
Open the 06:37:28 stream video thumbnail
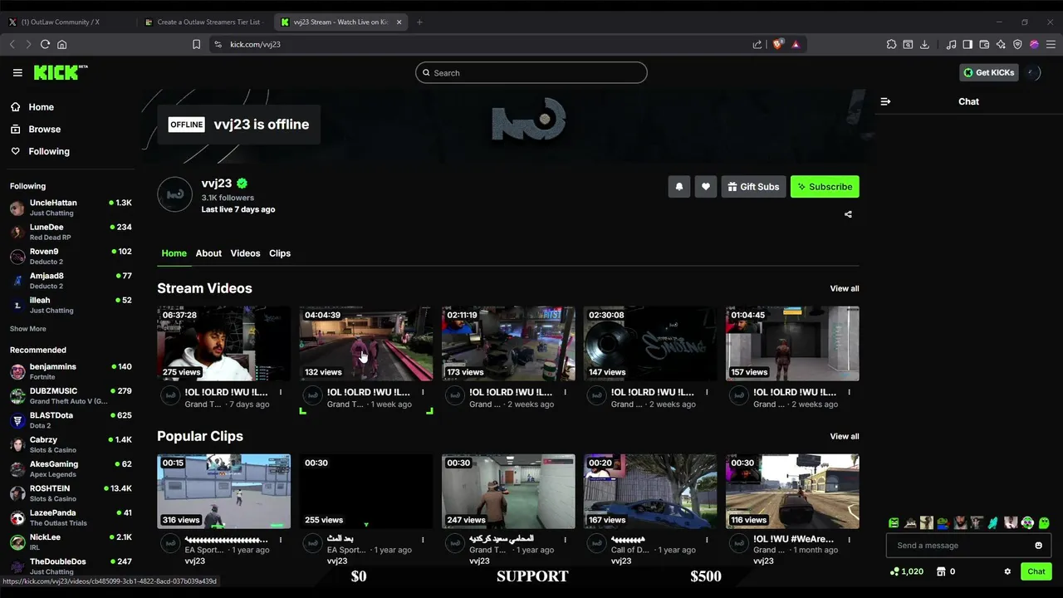tap(224, 344)
